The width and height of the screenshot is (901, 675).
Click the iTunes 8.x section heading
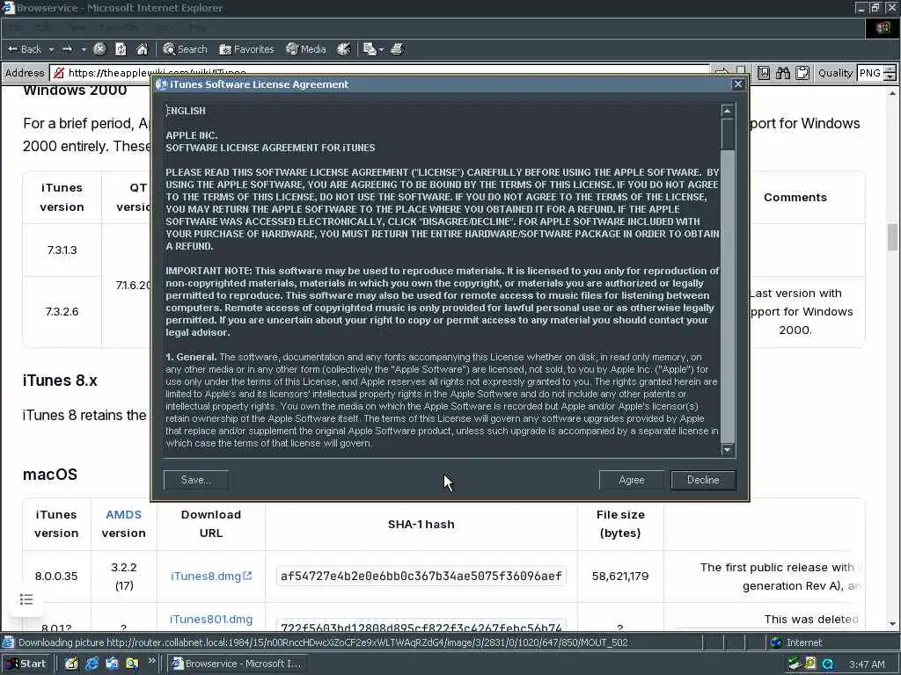pyautogui.click(x=61, y=381)
